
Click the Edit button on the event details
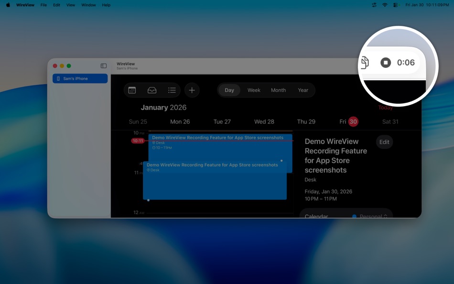click(384, 142)
